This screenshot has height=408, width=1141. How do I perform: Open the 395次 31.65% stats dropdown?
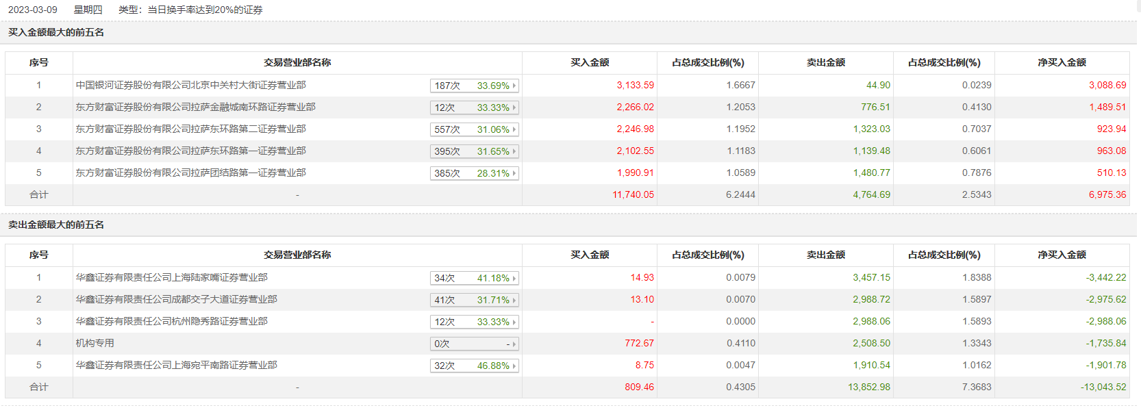(474, 151)
